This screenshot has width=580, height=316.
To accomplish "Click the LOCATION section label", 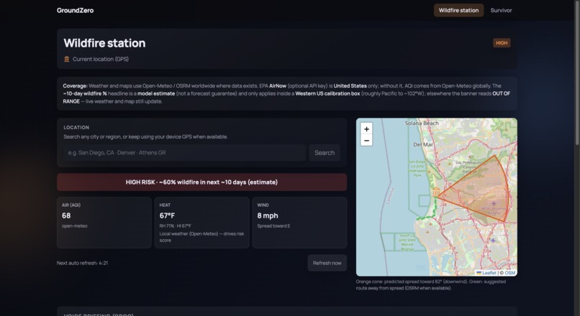I will (76, 127).
